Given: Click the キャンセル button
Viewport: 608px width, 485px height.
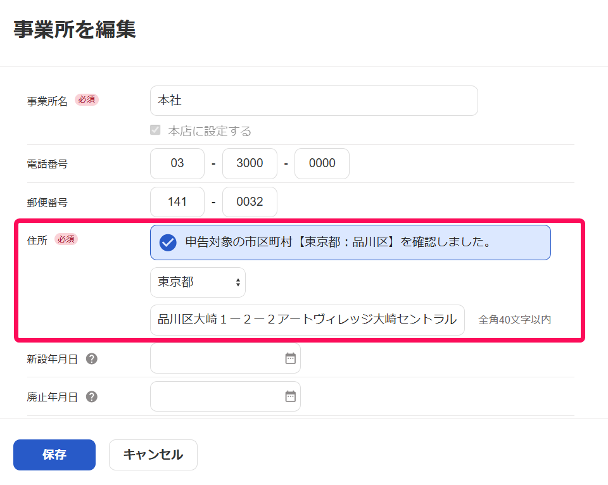Looking at the screenshot, I should tap(153, 455).
